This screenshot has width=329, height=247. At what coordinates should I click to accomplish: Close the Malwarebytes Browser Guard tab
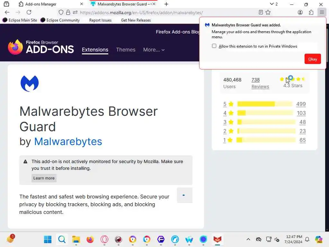(154, 4)
